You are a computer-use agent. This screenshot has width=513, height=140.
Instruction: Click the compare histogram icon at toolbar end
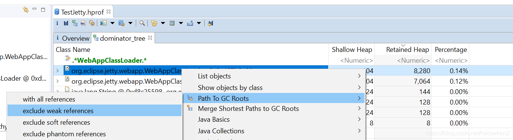pos(210,23)
